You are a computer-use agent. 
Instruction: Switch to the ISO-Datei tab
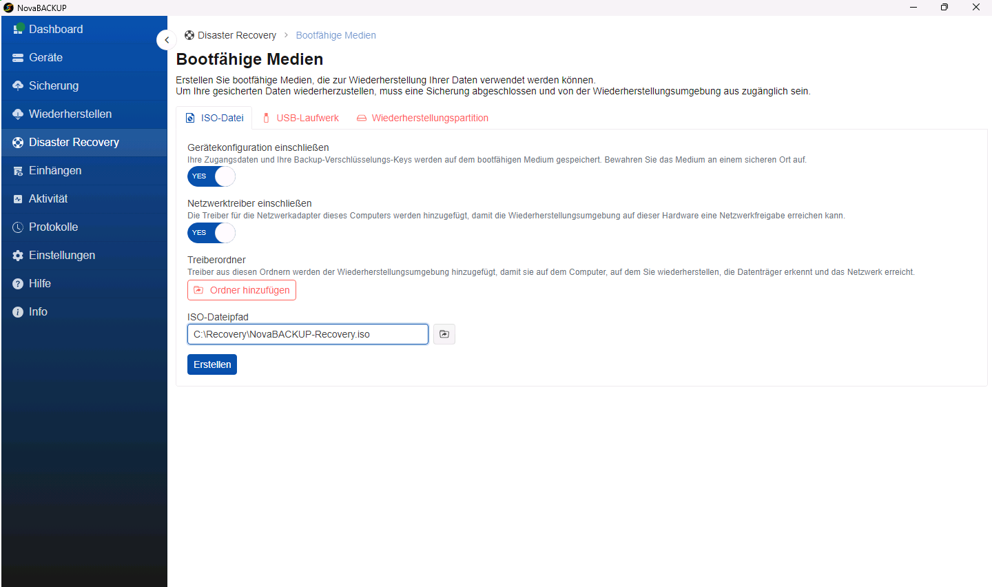click(214, 118)
